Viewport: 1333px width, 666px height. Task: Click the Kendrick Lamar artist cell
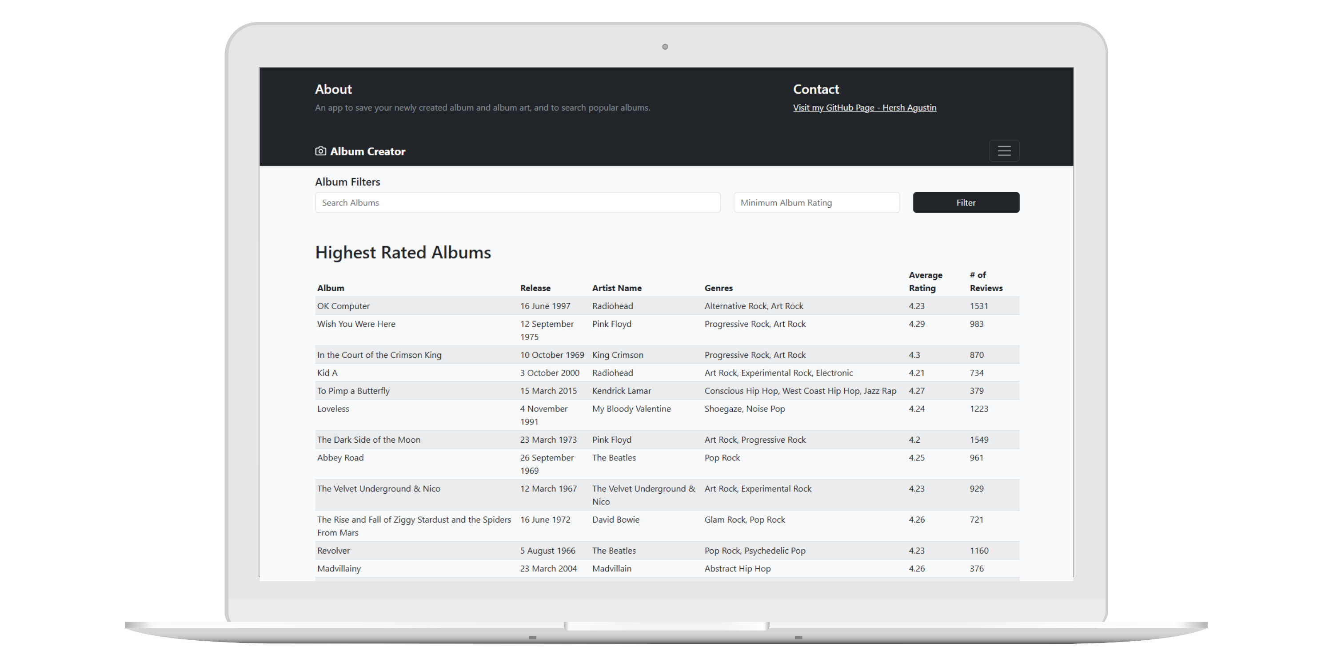click(x=622, y=391)
